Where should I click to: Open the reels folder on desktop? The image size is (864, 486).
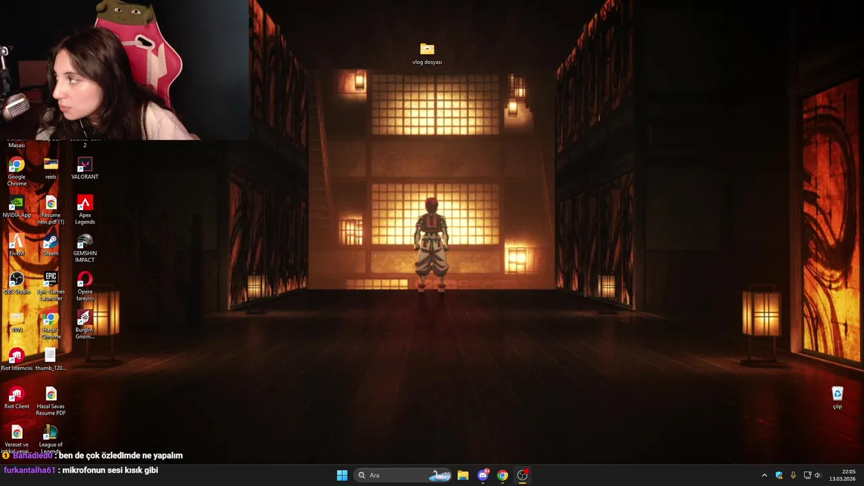coord(51,168)
